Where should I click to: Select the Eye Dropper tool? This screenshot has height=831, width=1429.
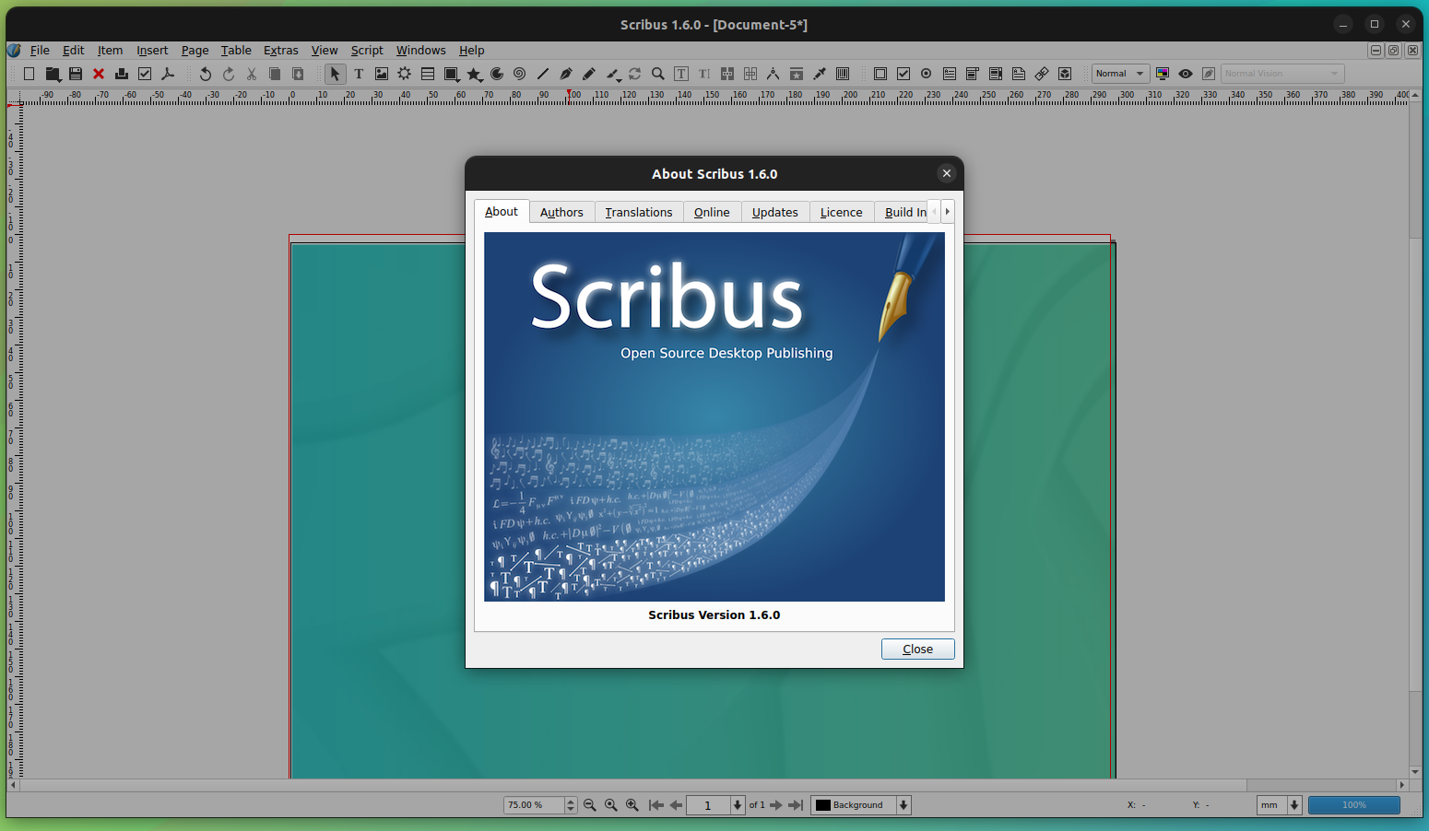coord(819,73)
